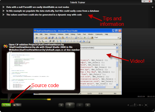This screenshot has height=112, width=155.
Task: Expand the Add New Item dropdown arrow
Action: coord(43,38)
